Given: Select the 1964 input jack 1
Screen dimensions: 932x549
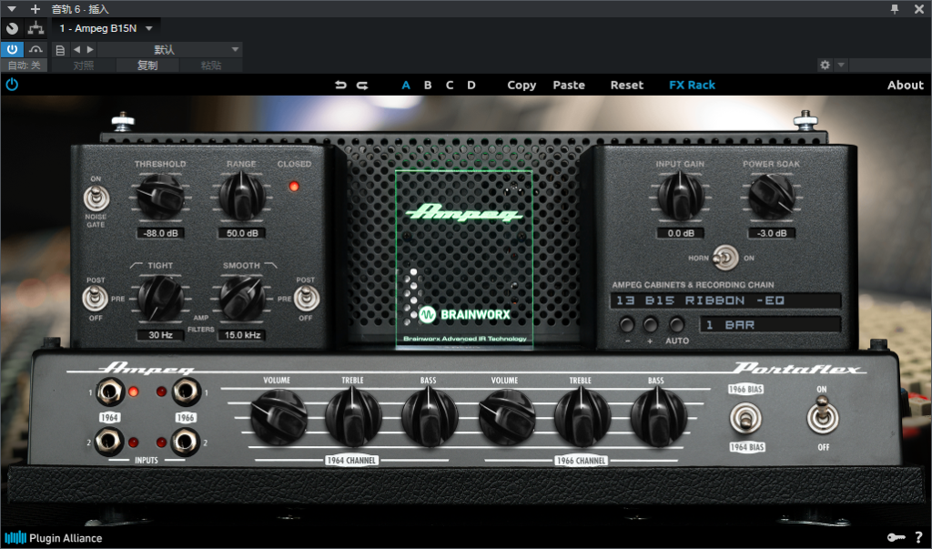Looking at the screenshot, I should pos(109,392).
